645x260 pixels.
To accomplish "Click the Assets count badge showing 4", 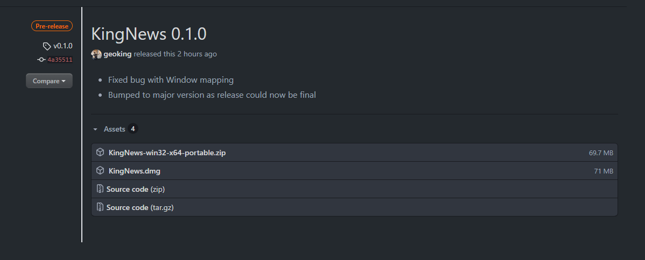I will click(133, 129).
